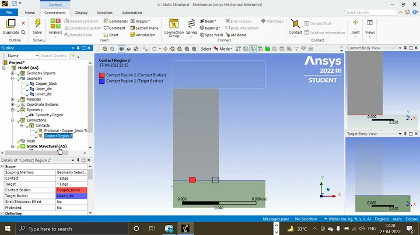Click the Duplicate icon in the ribbon
Image resolution: width=420 pixels, height=235 pixels.
coord(11,23)
